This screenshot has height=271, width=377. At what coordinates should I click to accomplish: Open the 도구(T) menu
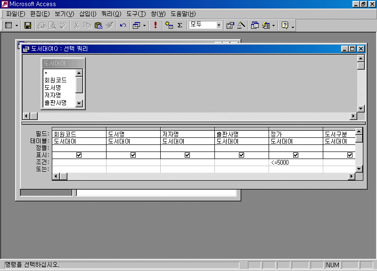coord(136,14)
